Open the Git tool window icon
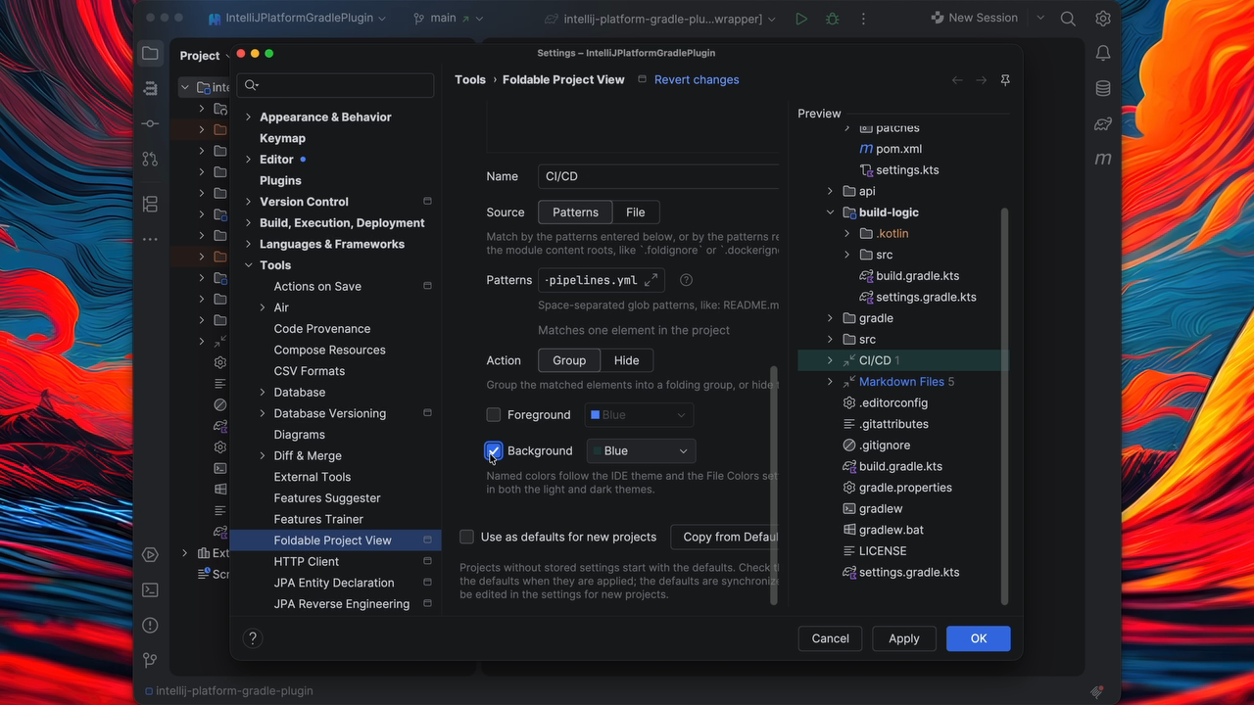1254x705 pixels. coord(150,660)
